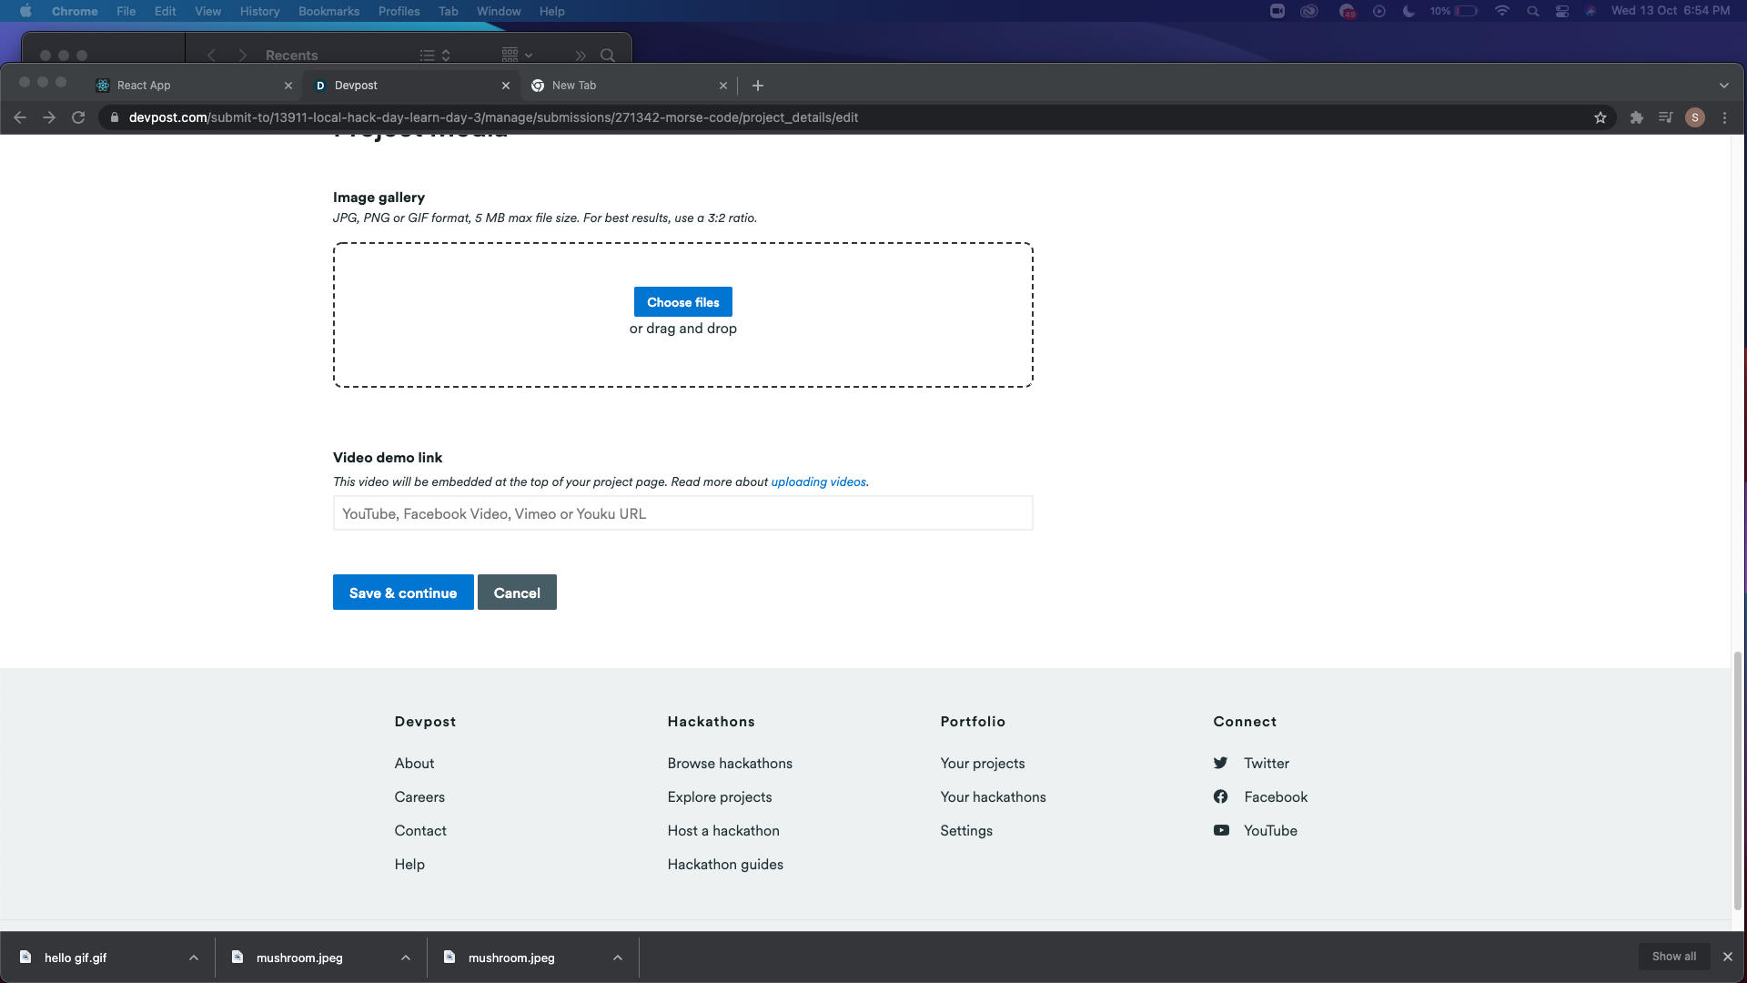Viewport: 1747px width, 983px height.
Task: Click the Twitter bird icon in footer
Action: [x=1221, y=763]
